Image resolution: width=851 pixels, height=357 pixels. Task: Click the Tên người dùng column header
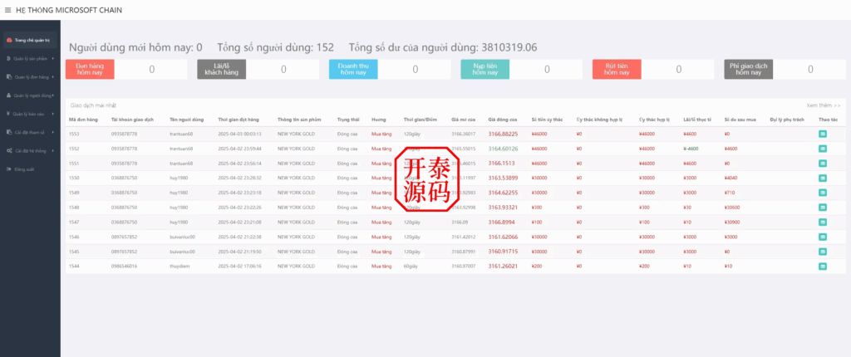point(186,120)
